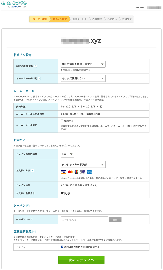
Task: Open help icon beside WHOIS公開情報
Action: click(x=35, y=66)
